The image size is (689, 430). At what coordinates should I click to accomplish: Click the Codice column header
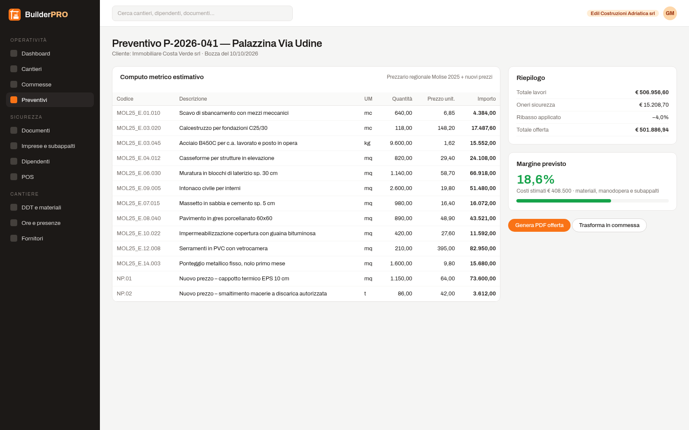(125, 99)
